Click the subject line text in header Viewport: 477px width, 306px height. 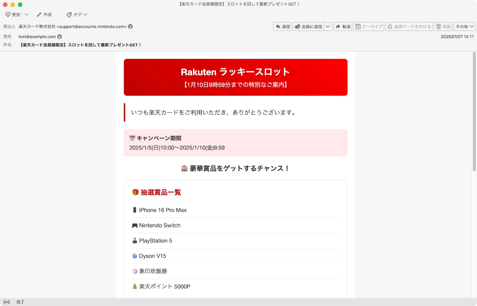click(80, 45)
